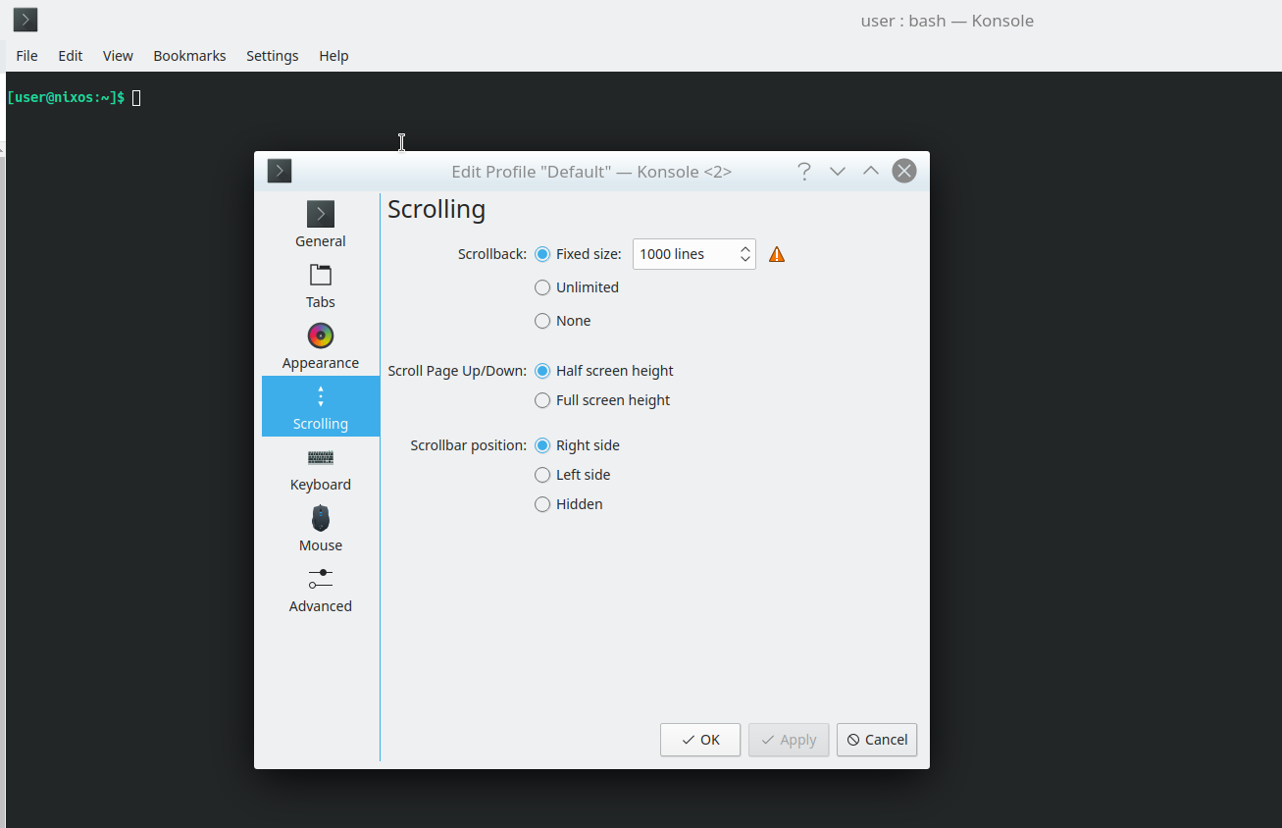Select Unlimited scrollback

pyautogui.click(x=577, y=287)
